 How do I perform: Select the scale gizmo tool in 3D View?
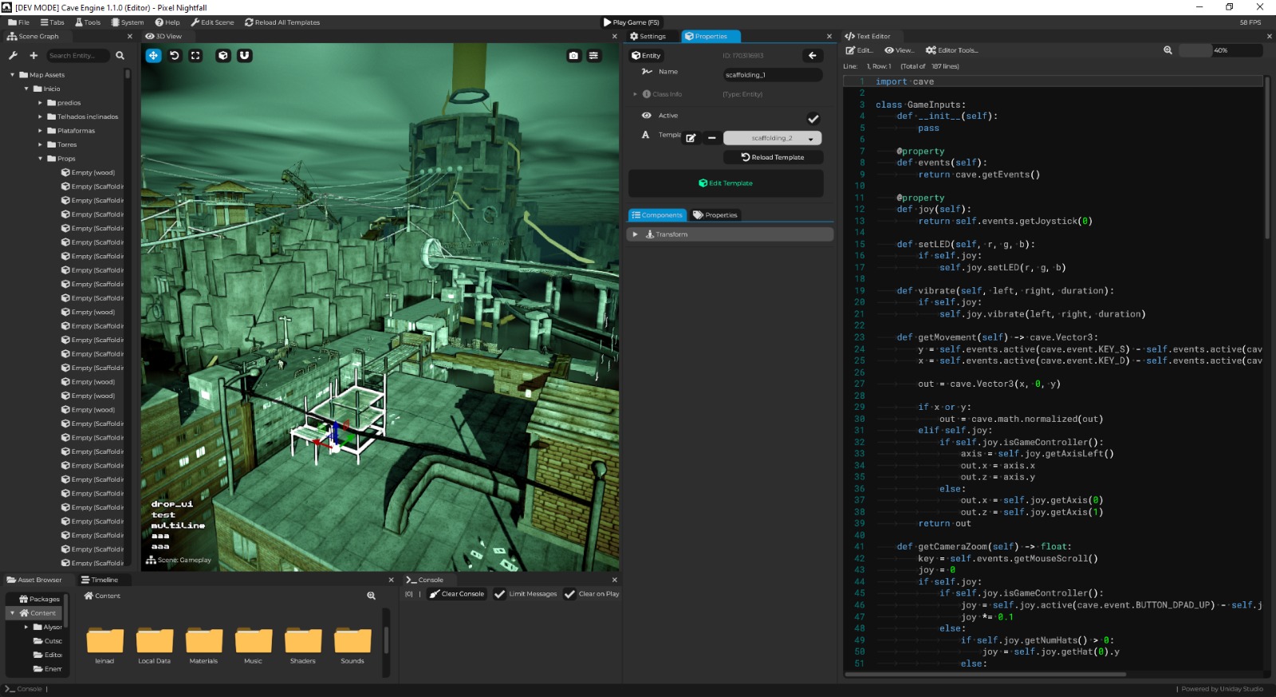coord(195,55)
